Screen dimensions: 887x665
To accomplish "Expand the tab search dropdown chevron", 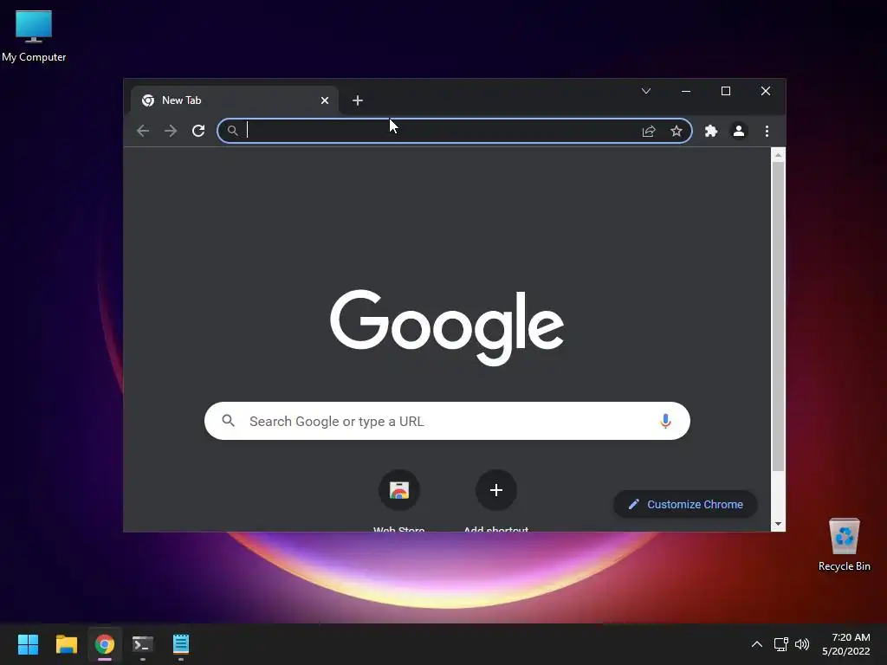I will [646, 91].
